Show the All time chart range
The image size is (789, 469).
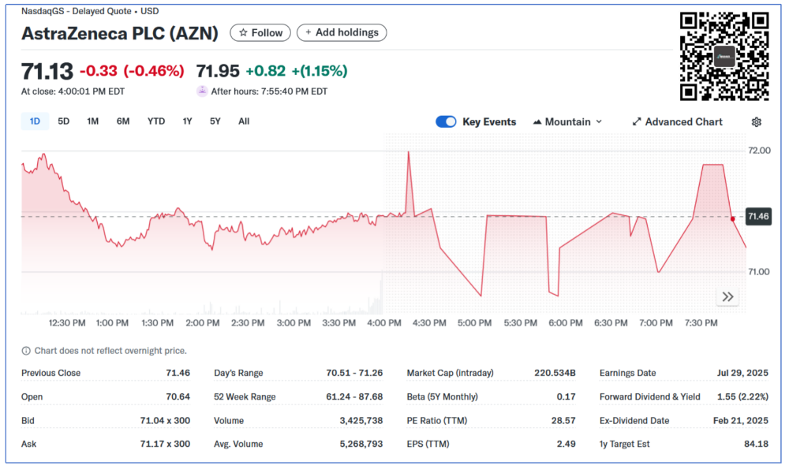[244, 121]
